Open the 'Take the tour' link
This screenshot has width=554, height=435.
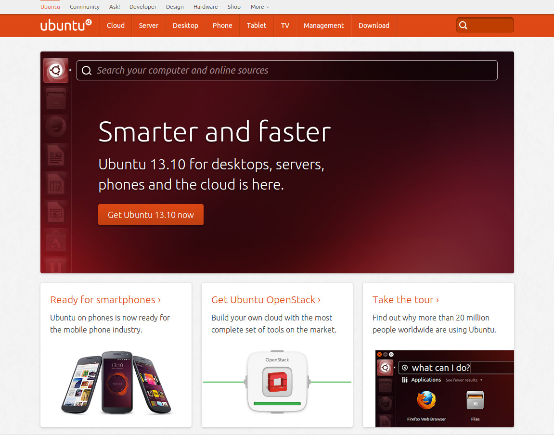coord(406,300)
